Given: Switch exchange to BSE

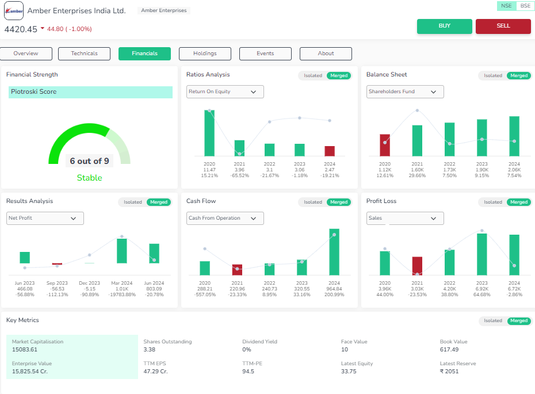Looking at the screenshot, I should click(525, 6).
